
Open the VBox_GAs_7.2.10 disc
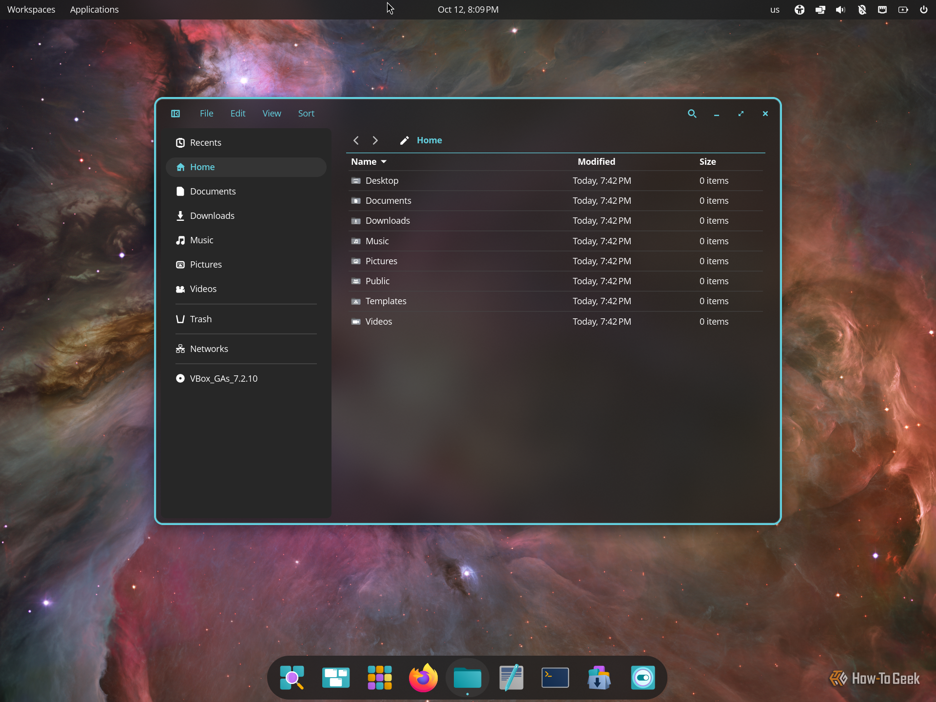pyautogui.click(x=246, y=379)
